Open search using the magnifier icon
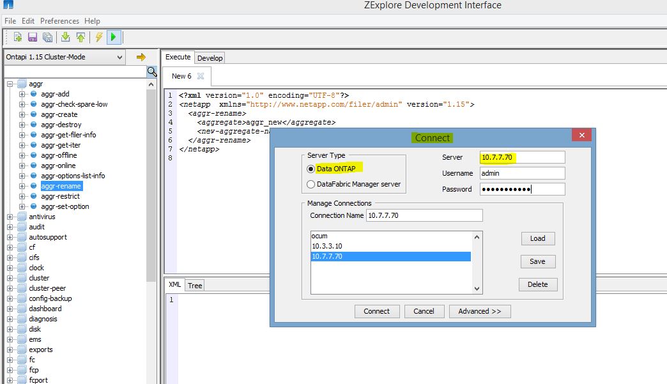Viewport: 667px width, 384px height. [151, 72]
